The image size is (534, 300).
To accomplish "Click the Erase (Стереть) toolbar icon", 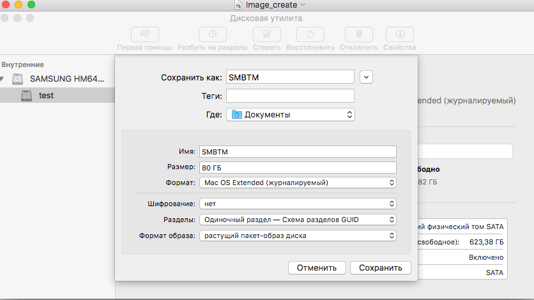I will pyautogui.click(x=266, y=34).
